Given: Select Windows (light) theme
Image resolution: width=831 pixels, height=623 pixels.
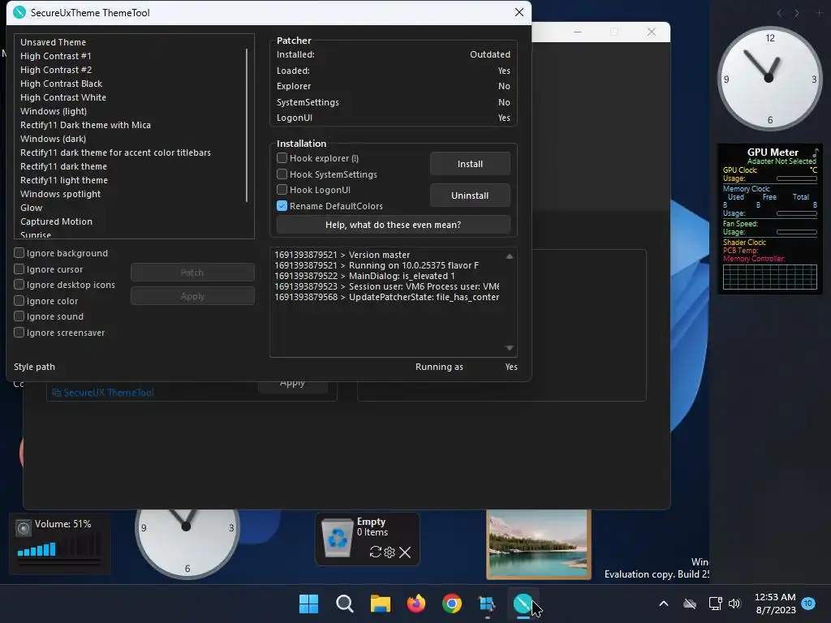Looking at the screenshot, I should (x=53, y=110).
